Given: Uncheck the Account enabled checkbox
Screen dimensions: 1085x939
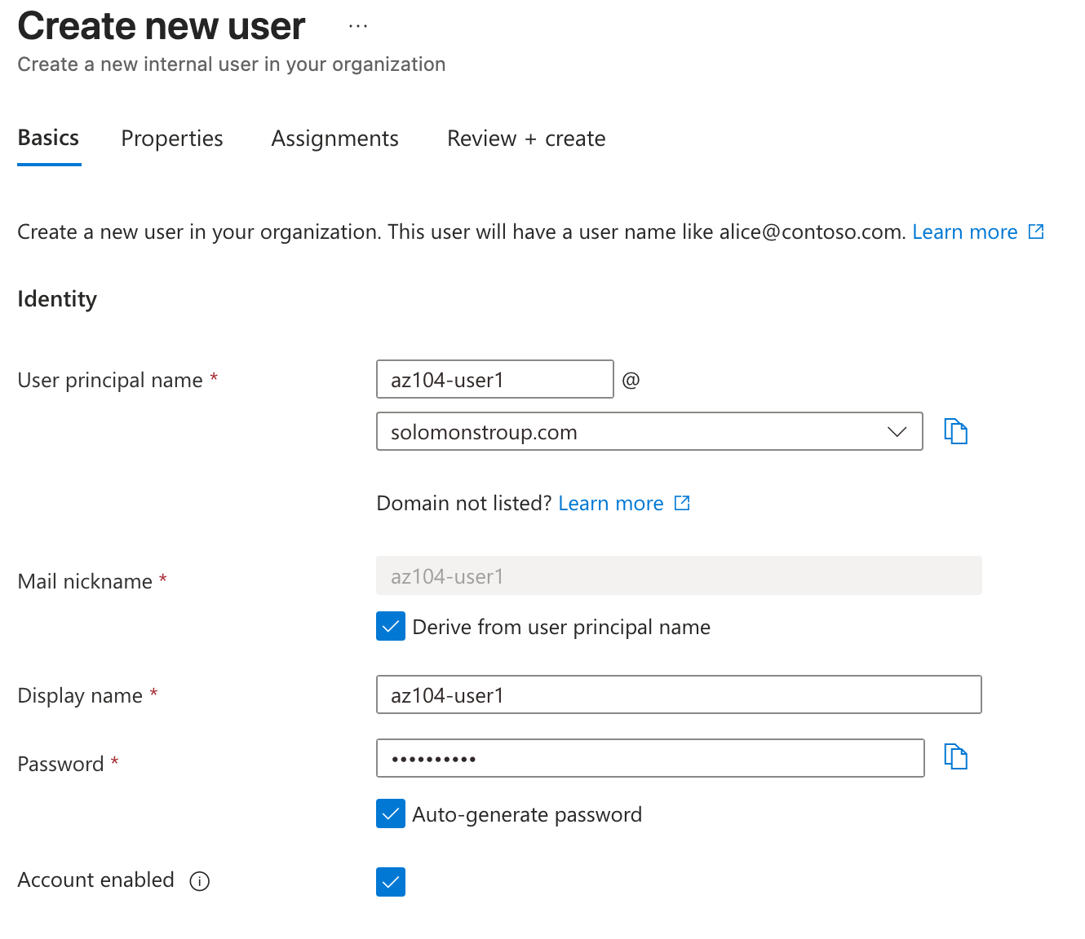Looking at the screenshot, I should pyautogui.click(x=391, y=881).
